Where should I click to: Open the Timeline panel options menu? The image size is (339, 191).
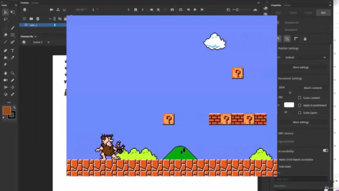coord(259,3)
